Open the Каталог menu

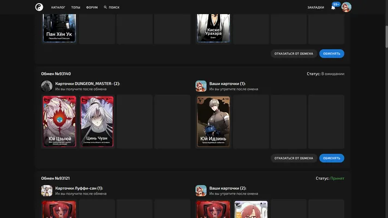pos(58,8)
